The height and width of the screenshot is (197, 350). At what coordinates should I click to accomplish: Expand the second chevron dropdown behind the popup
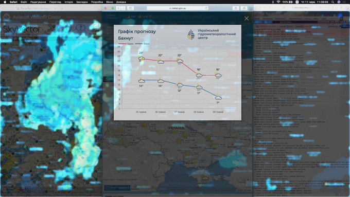click(x=248, y=41)
